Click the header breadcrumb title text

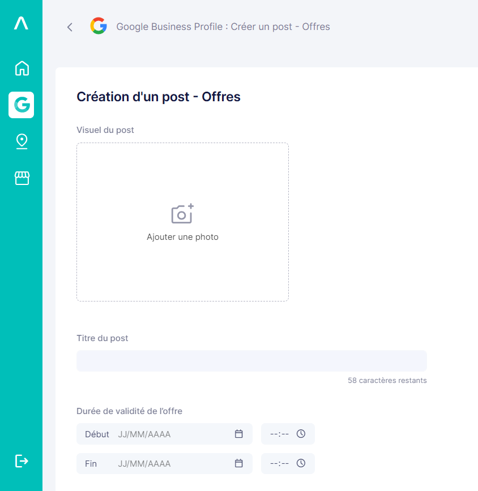(223, 27)
